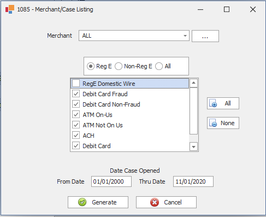Check the RegE Domestic Wire box

point(76,84)
